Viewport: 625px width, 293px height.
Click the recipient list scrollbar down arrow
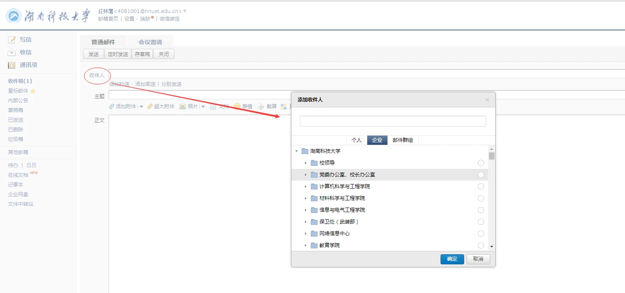point(491,247)
